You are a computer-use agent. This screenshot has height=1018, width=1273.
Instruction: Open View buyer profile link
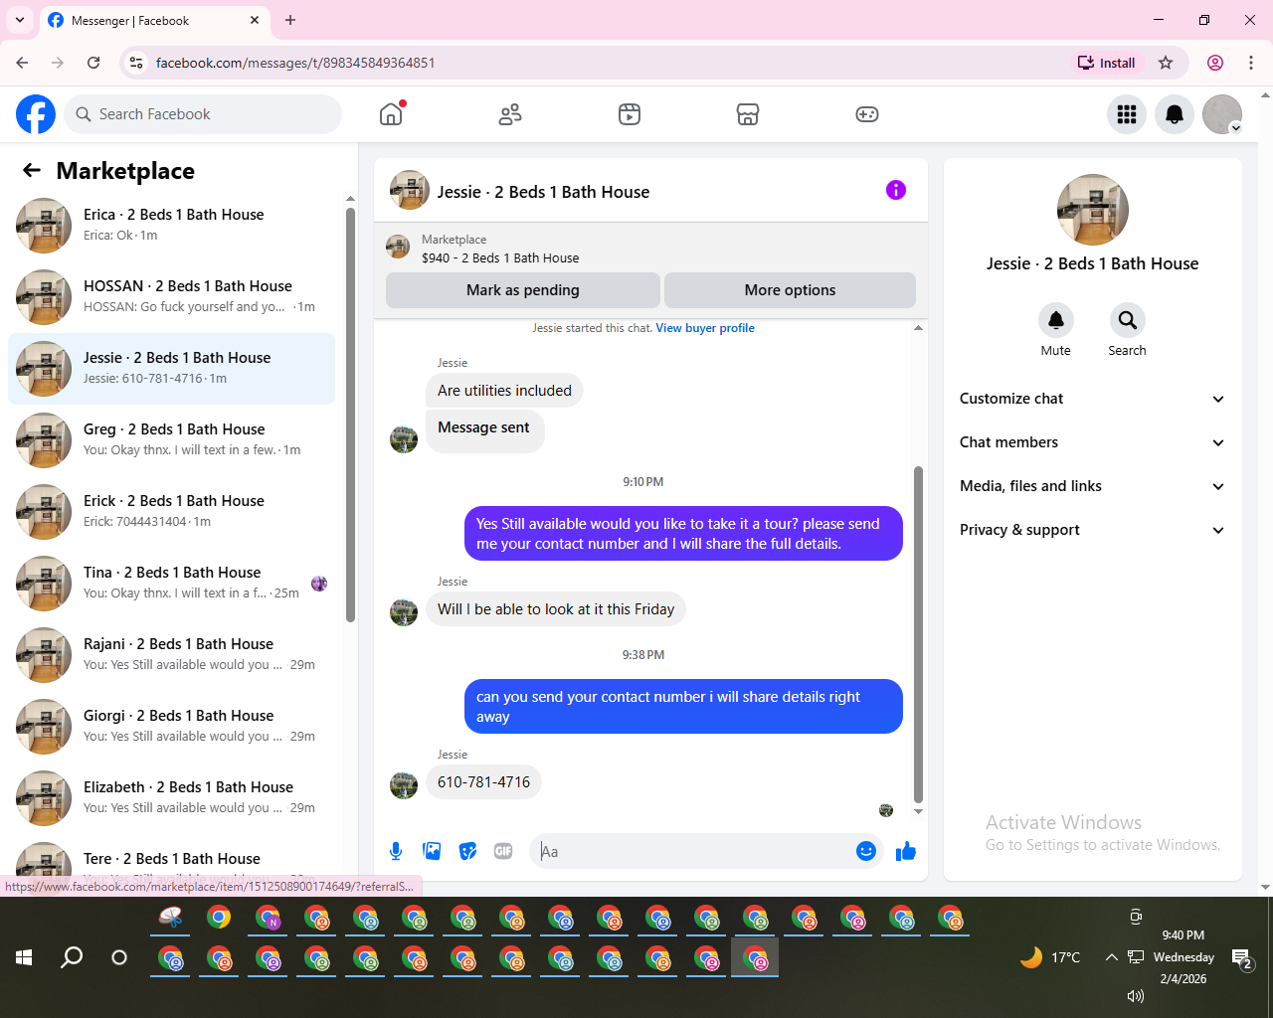coord(705,328)
